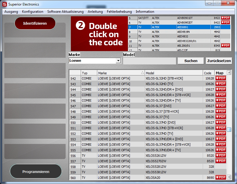Click the Suchen button
Viewport: 237px width, 184px height.
point(191,61)
